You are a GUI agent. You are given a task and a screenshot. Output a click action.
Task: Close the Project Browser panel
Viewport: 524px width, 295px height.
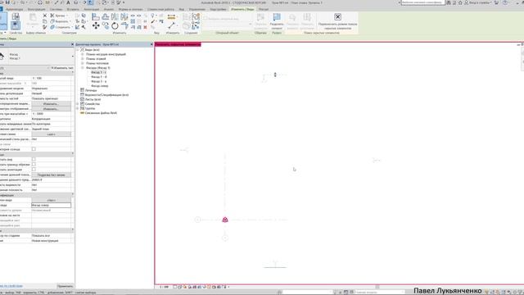[x=151, y=44]
